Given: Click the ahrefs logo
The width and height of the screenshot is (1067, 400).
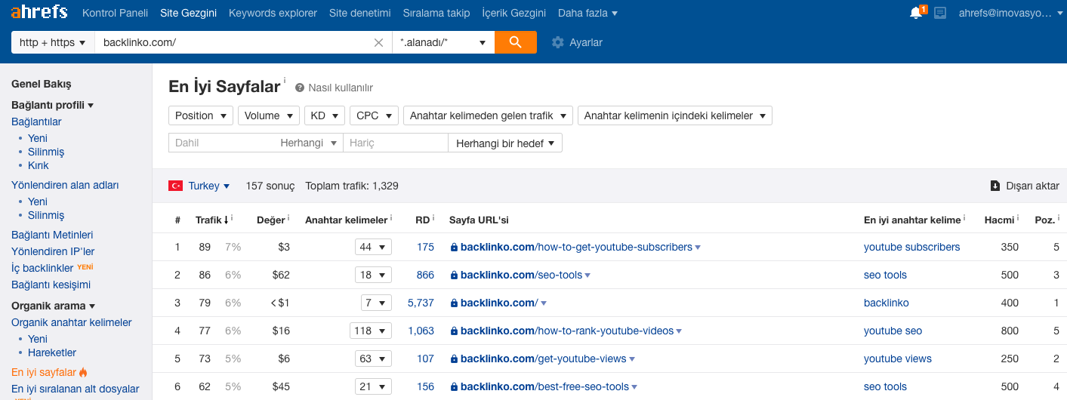Looking at the screenshot, I should tap(39, 12).
